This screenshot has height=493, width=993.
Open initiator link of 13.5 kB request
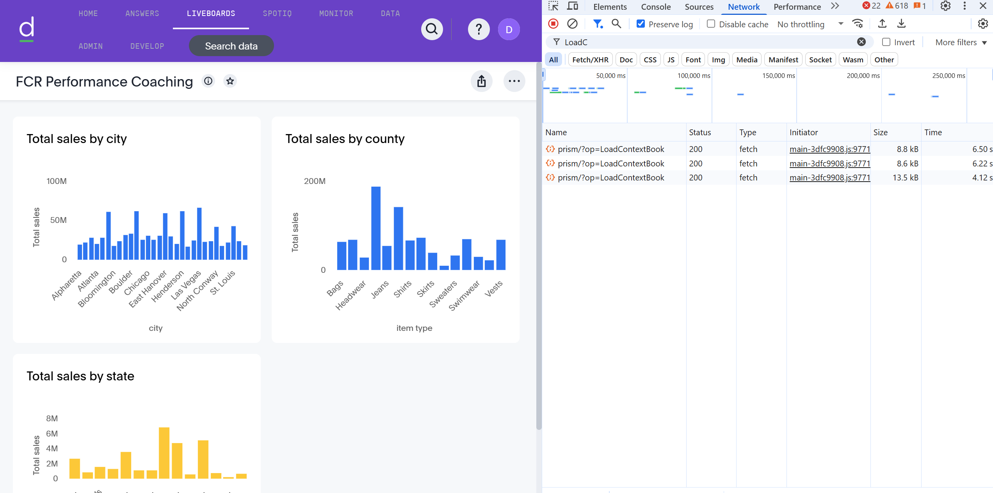(x=830, y=177)
